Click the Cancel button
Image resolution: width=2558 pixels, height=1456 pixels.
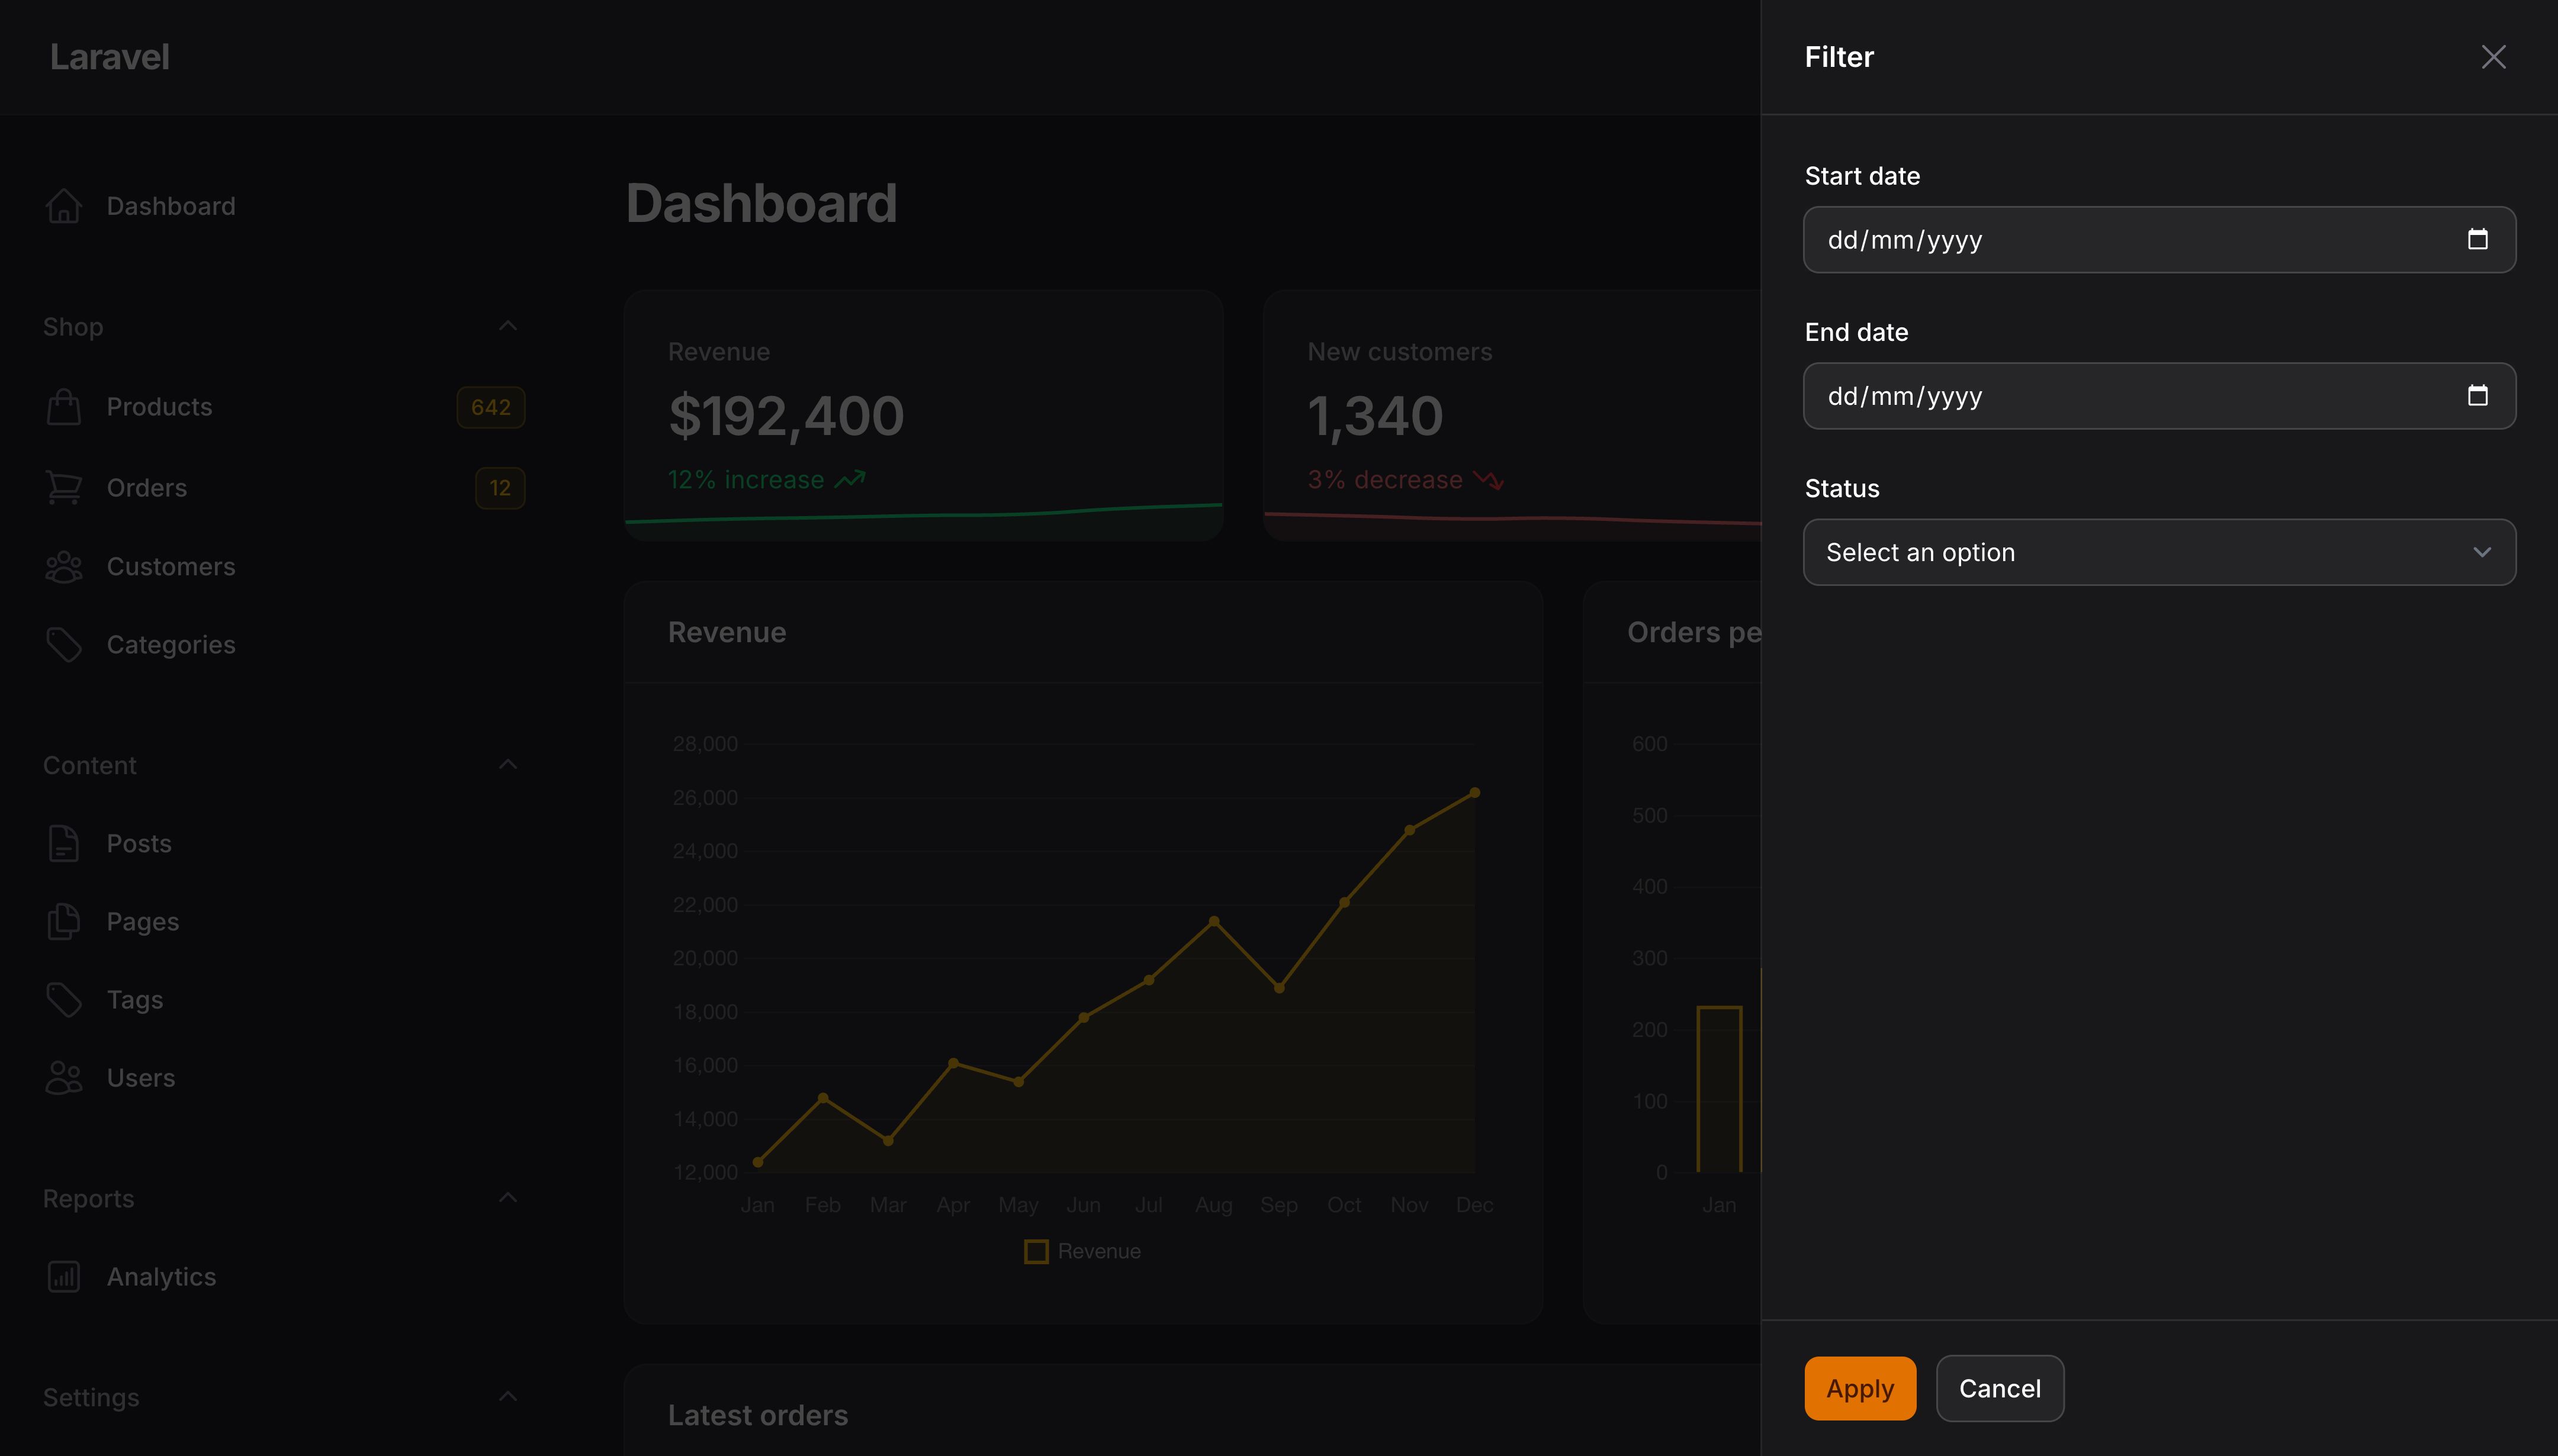tap(2000, 1388)
